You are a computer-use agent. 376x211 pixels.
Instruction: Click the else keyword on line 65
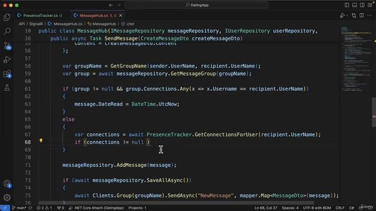[x=68, y=120]
